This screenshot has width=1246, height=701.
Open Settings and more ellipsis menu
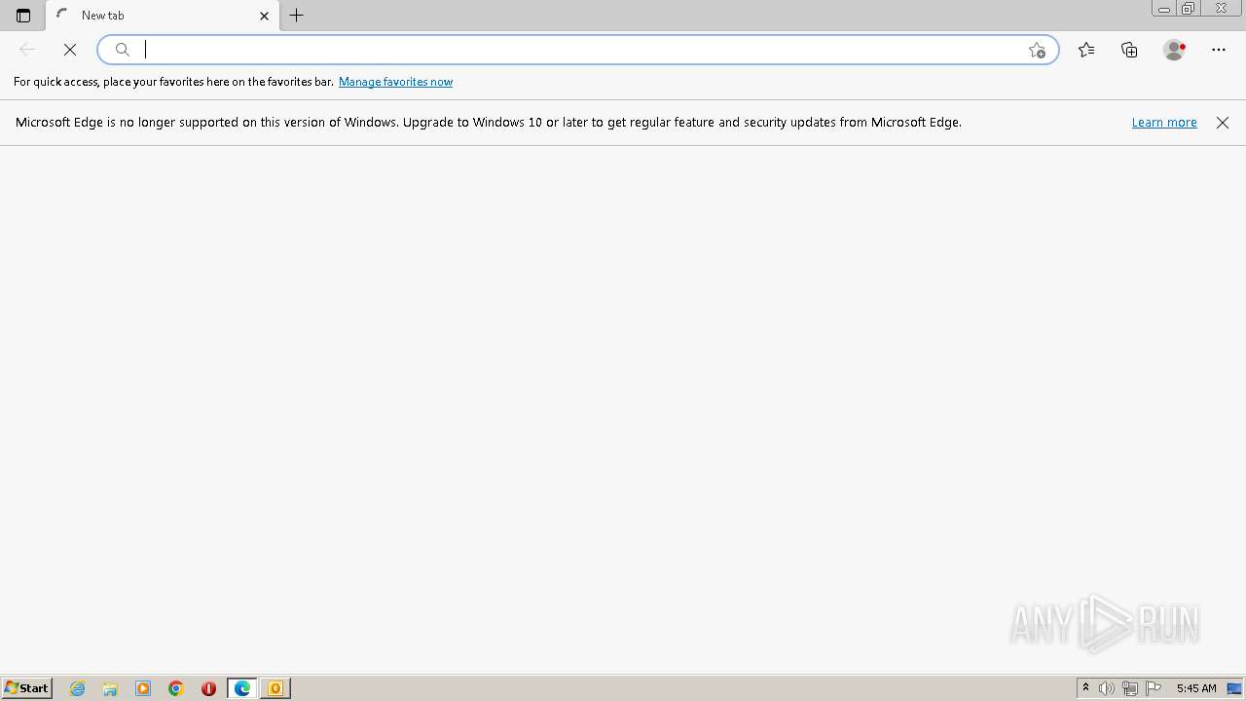tap(1219, 50)
